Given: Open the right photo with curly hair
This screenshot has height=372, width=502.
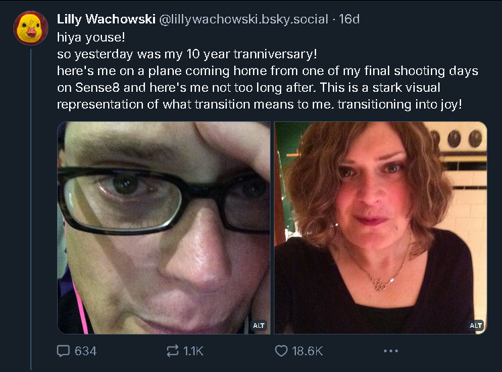Looking at the screenshot, I should point(381,228).
